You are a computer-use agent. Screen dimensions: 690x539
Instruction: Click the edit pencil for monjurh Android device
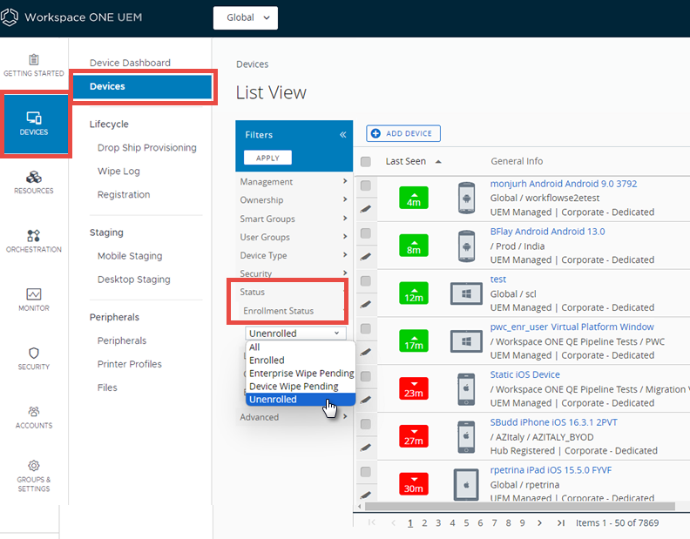tap(365, 209)
